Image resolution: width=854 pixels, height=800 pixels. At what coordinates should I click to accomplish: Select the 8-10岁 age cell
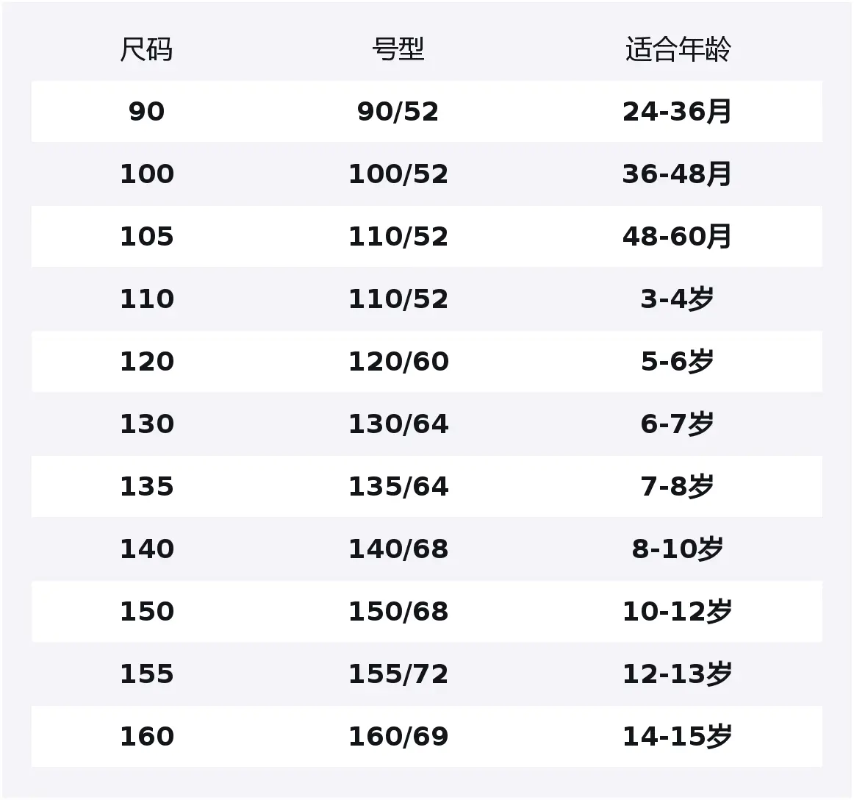(677, 549)
